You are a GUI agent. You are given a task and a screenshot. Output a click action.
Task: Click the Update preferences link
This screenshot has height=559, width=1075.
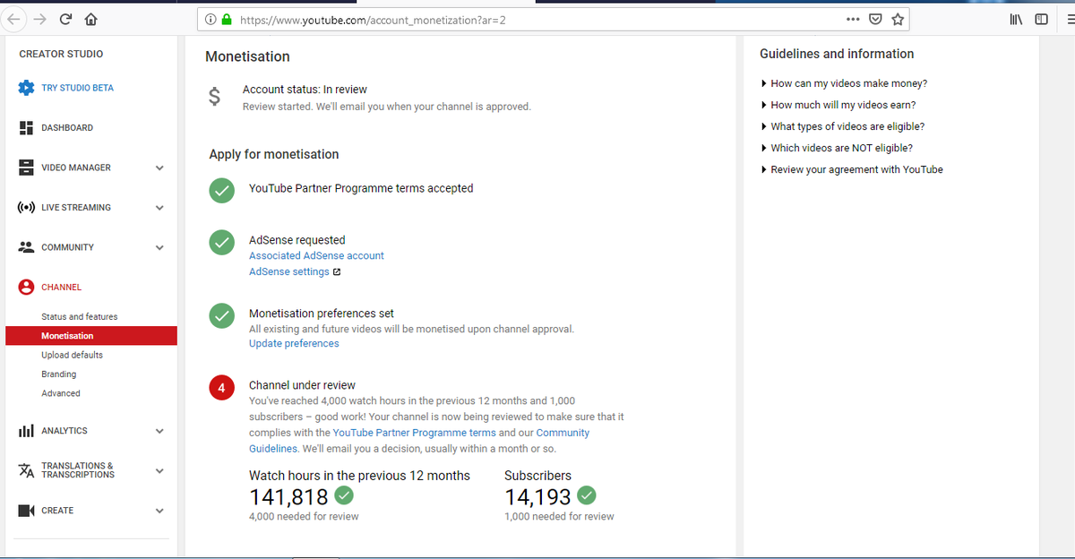pyautogui.click(x=294, y=343)
